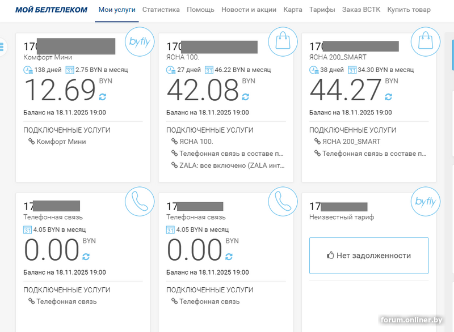Click the Нет задолженности box
Viewport: 454px width, 332px height.
[x=369, y=256]
